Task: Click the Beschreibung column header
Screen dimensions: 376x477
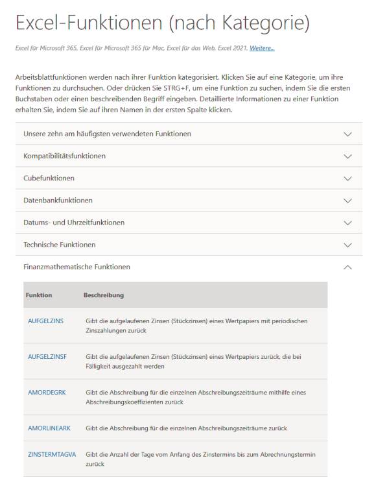Action: [x=104, y=295]
